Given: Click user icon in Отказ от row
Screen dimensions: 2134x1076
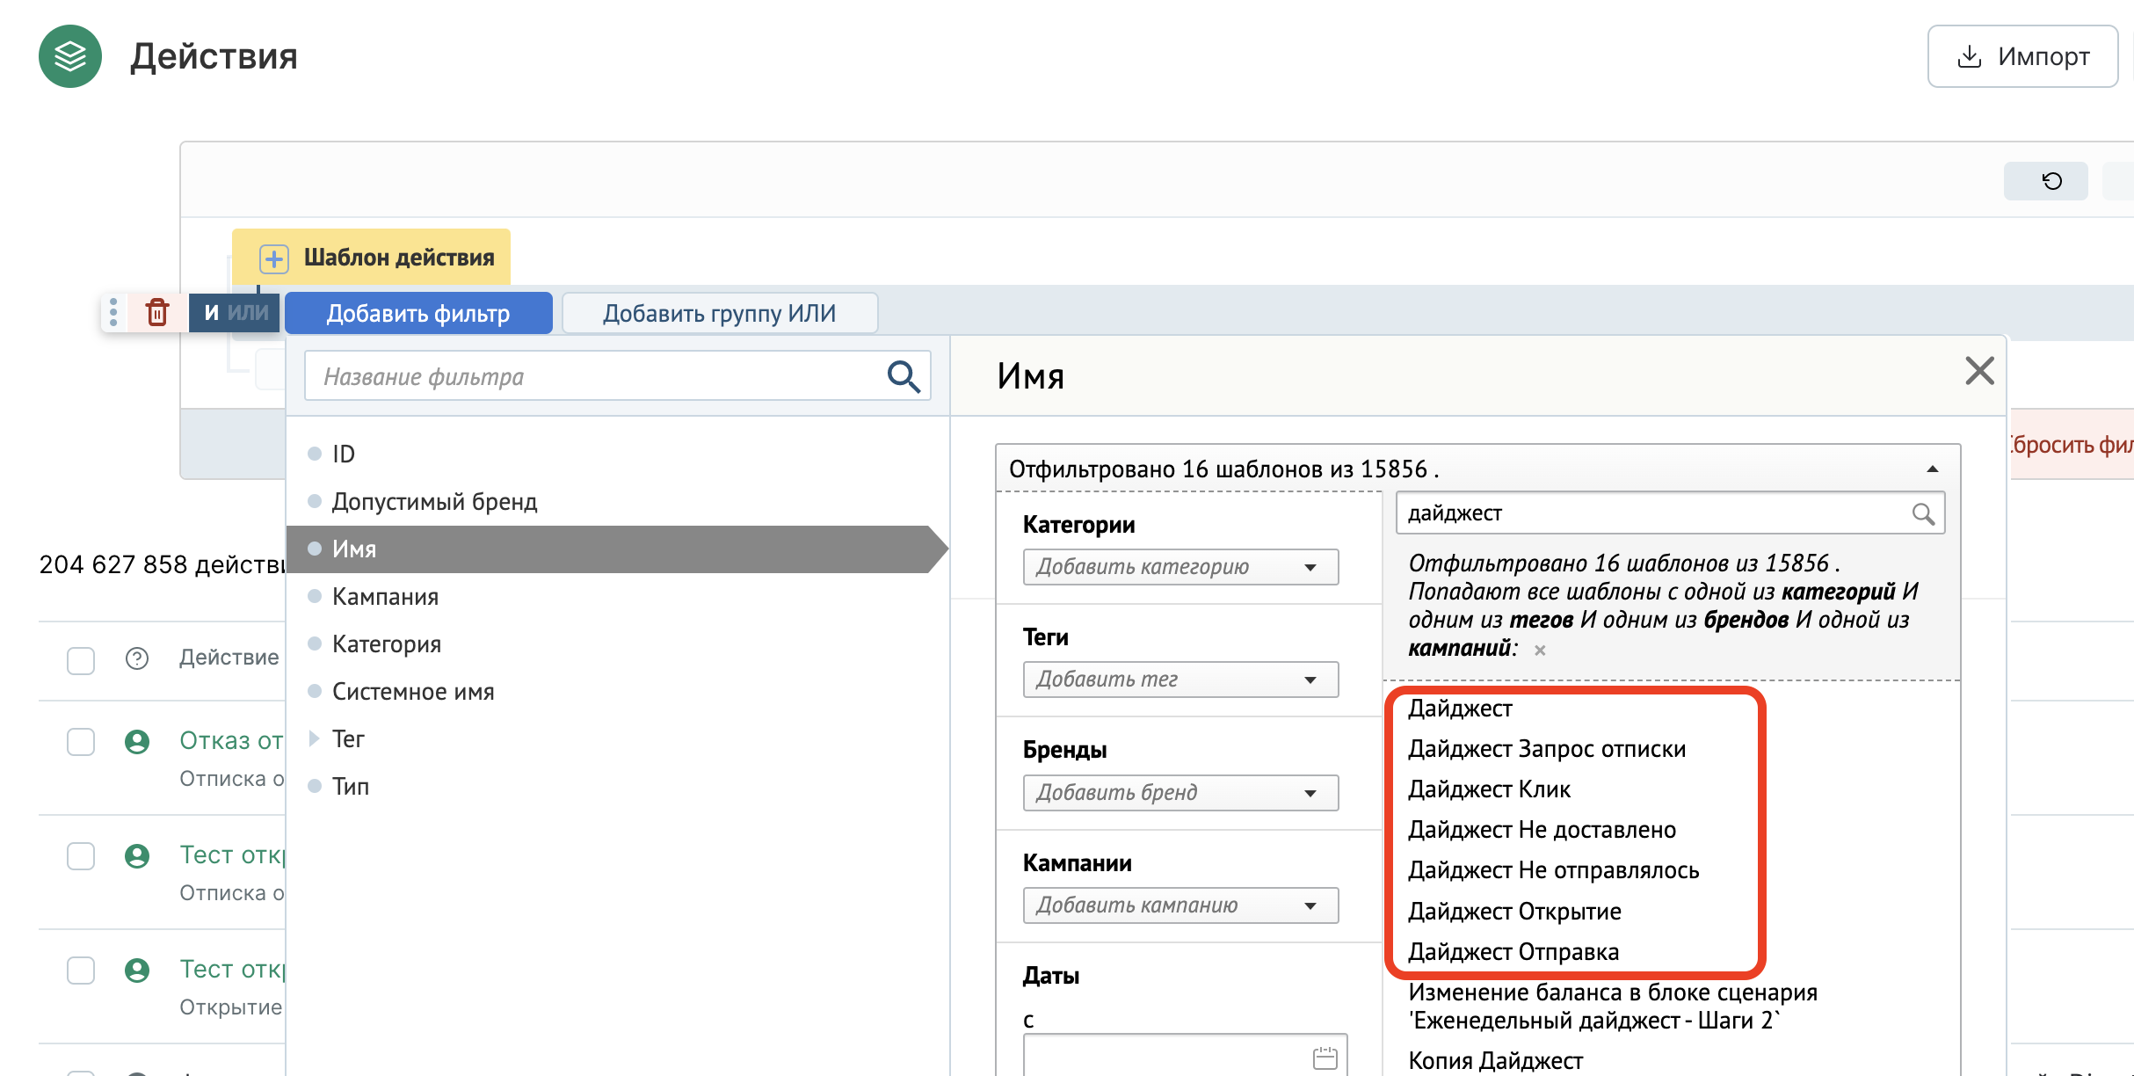Looking at the screenshot, I should (x=137, y=742).
